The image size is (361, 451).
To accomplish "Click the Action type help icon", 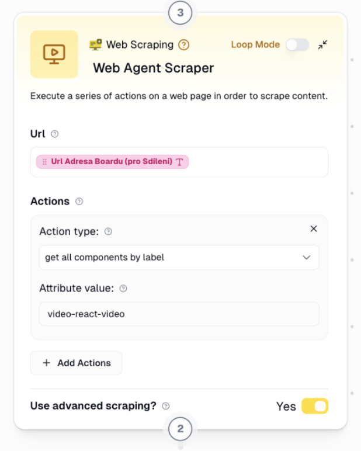I will tap(108, 231).
